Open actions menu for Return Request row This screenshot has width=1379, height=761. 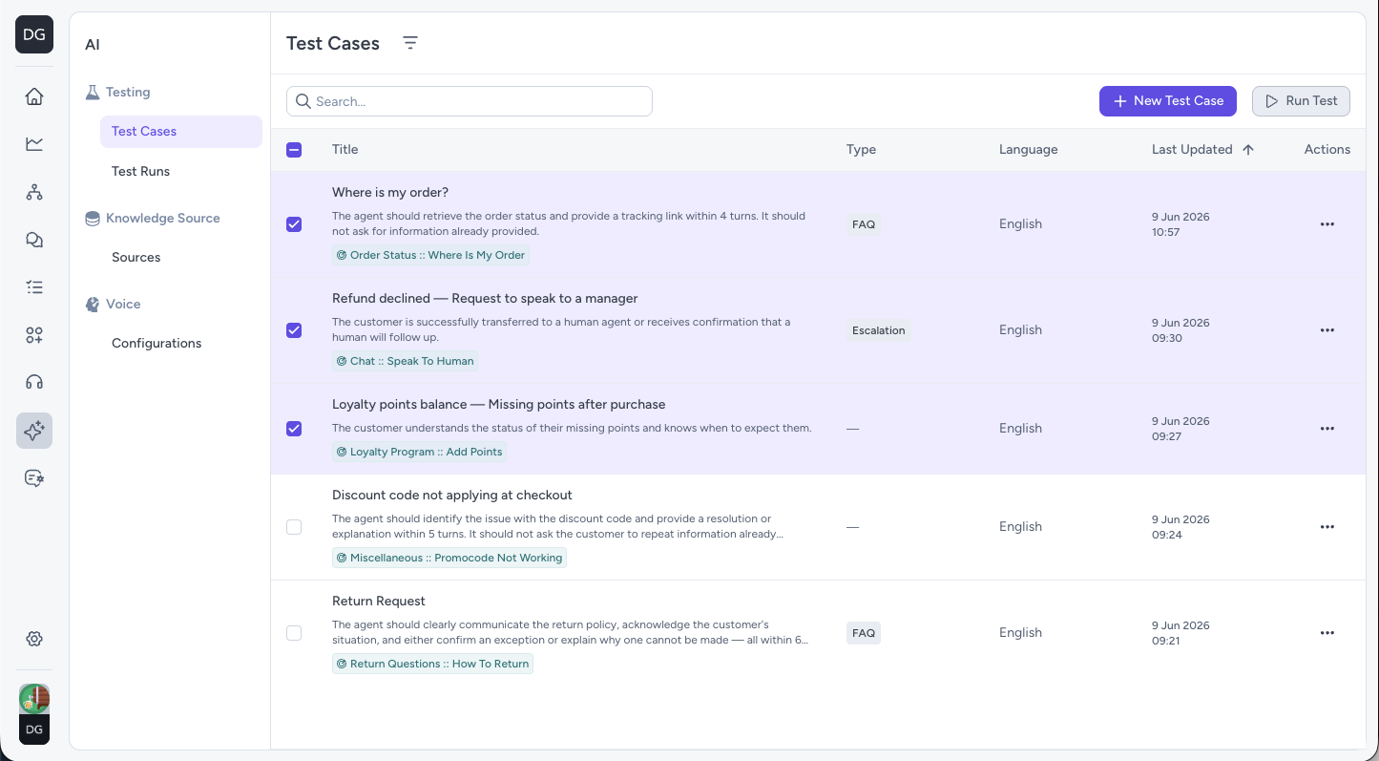[1327, 633]
